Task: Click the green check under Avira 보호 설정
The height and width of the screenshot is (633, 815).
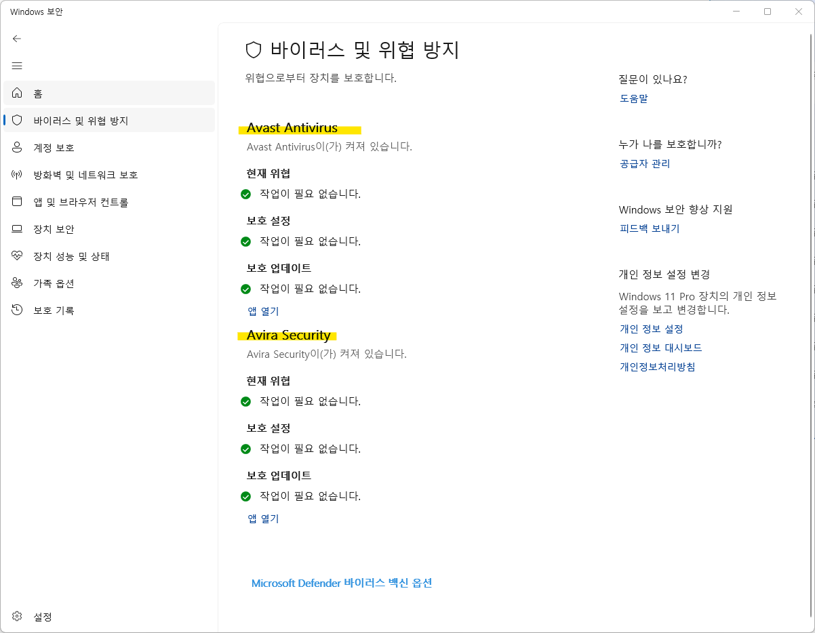Action: coord(246,449)
